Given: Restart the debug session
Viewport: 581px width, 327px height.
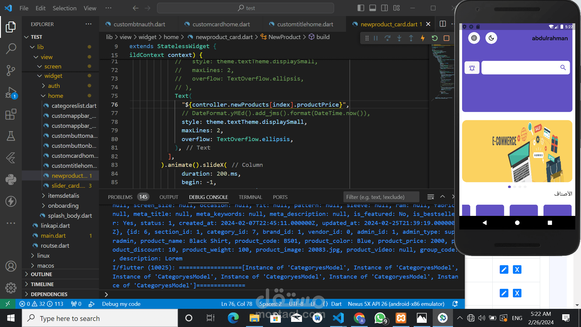Looking at the screenshot, I should pyautogui.click(x=435, y=38).
